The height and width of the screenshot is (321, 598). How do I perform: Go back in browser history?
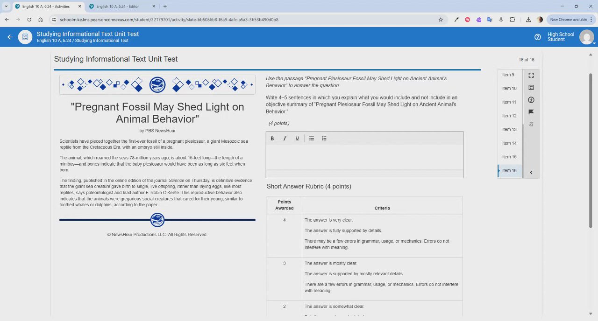7,20
